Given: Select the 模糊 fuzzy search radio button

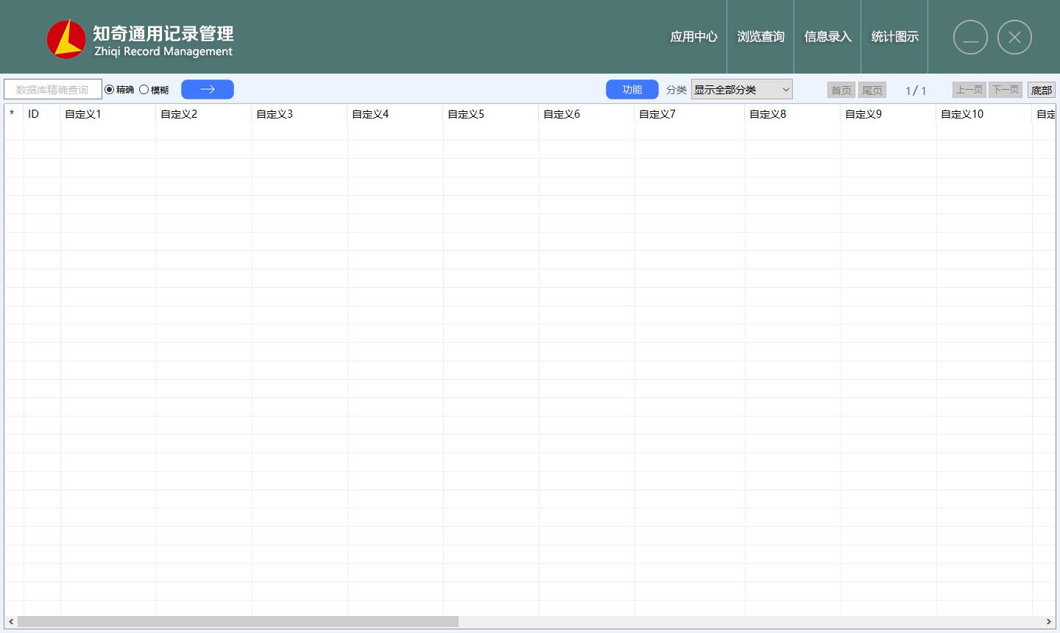Looking at the screenshot, I should click(x=144, y=90).
